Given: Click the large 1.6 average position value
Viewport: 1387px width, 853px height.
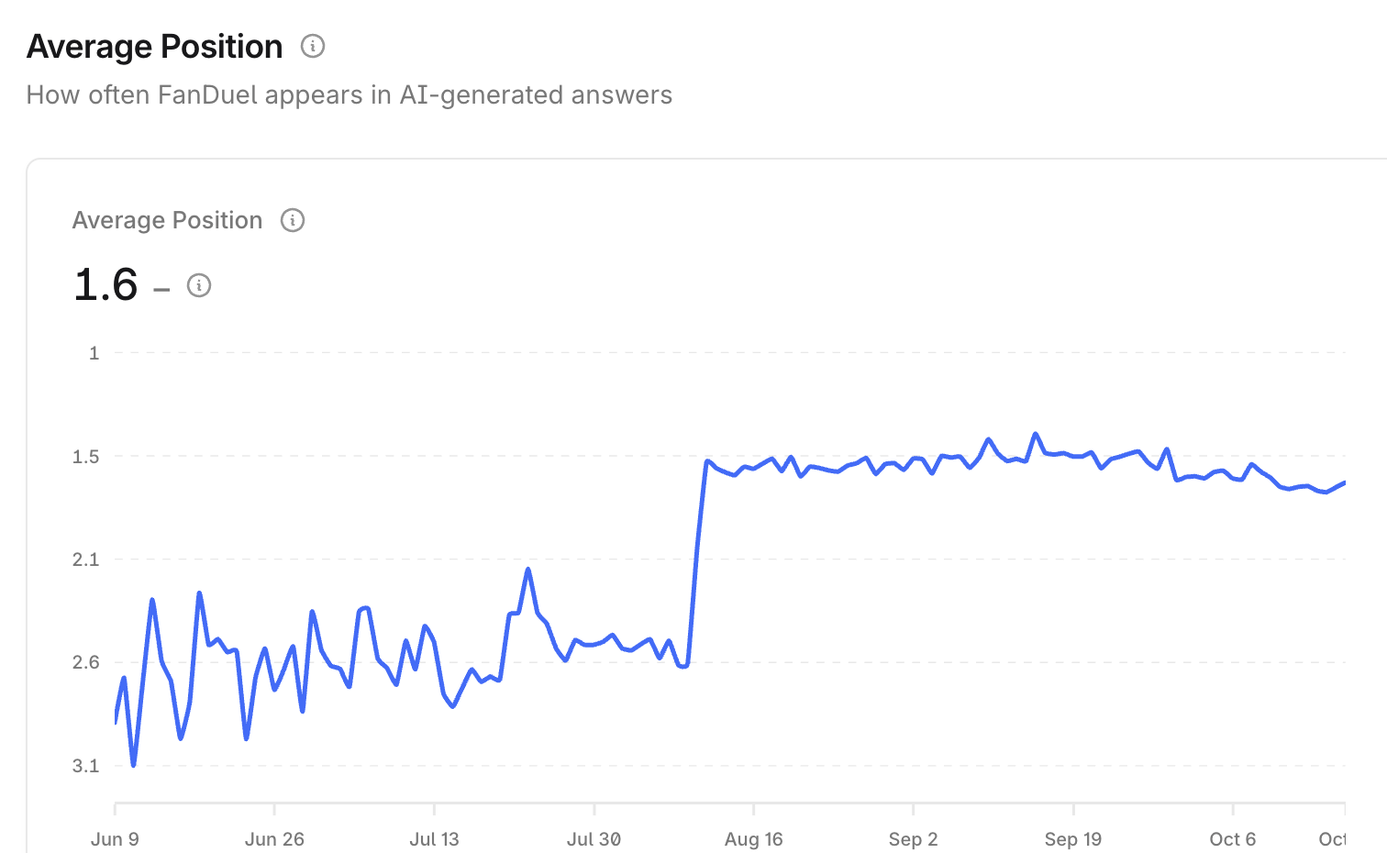Looking at the screenshot, I should click(105, 284).
